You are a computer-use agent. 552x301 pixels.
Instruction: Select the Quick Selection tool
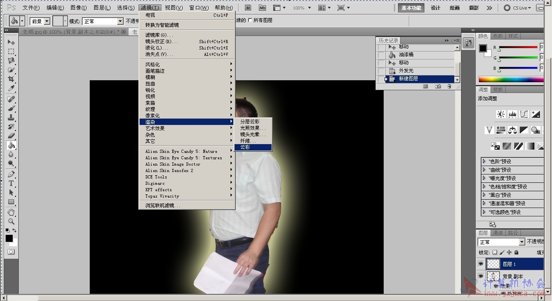point(11,70)
